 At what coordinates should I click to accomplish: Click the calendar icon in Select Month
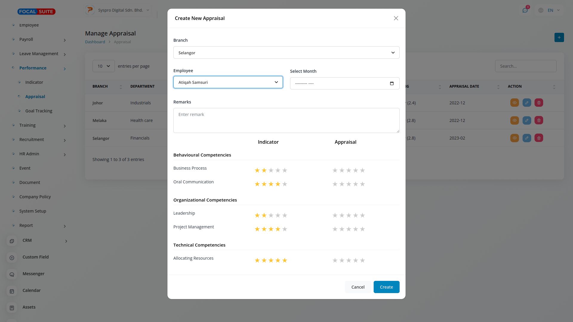point(392,83)
